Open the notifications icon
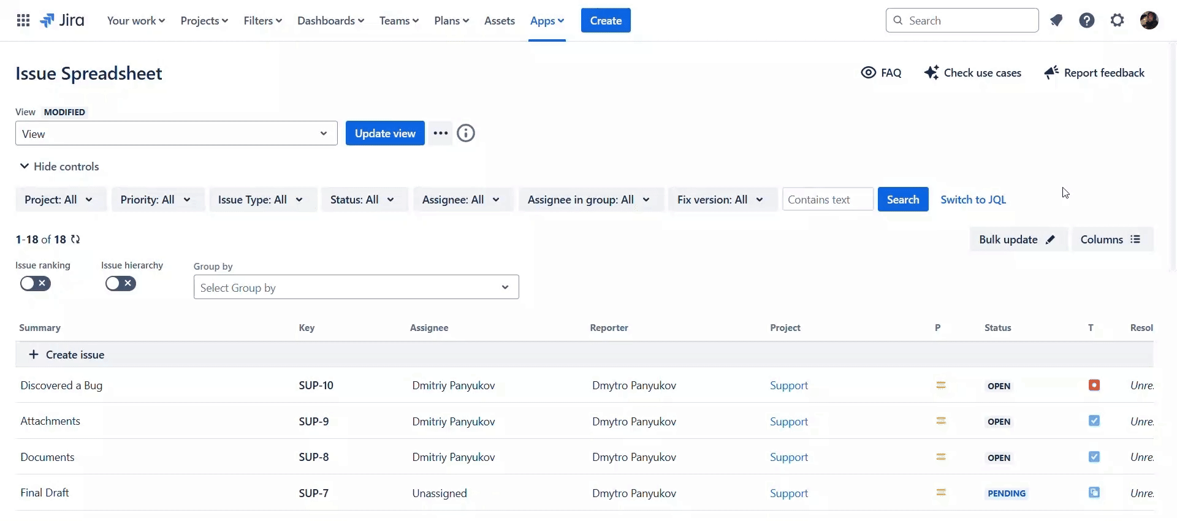 pyautogui.click(x=1056, y=21)
